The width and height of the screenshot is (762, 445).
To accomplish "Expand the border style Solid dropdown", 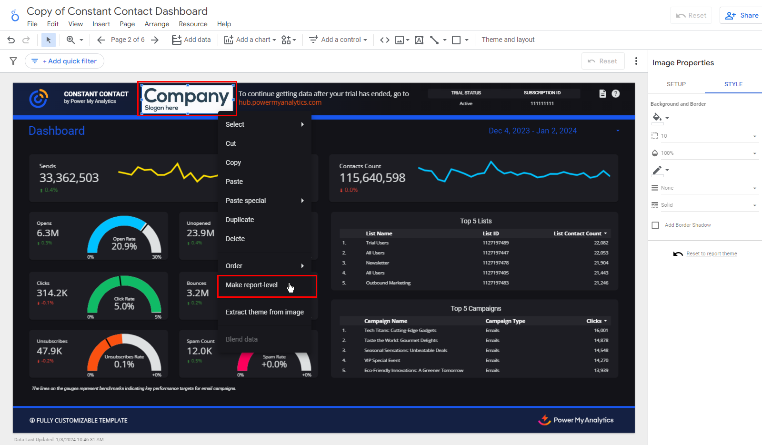I will (704, 205).
